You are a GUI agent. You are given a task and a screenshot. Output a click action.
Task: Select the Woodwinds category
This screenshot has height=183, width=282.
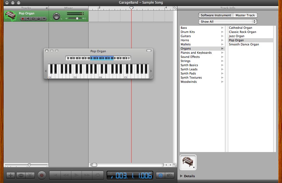pos(202,82)
